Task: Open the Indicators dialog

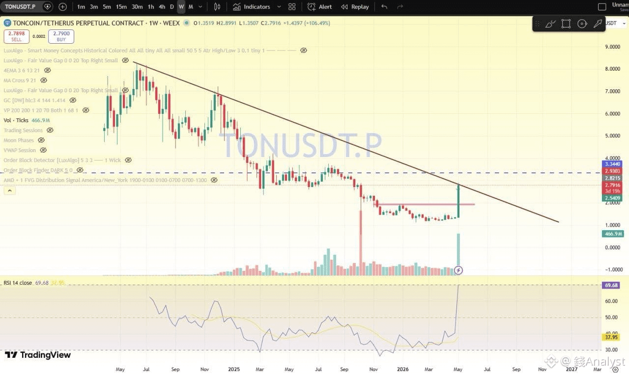Action: click(252, 7)
